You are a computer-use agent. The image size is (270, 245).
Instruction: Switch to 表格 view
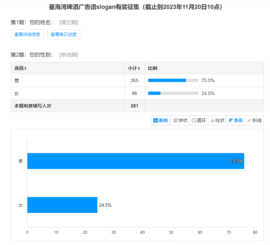pyautogui.click(x=160, y=120)
